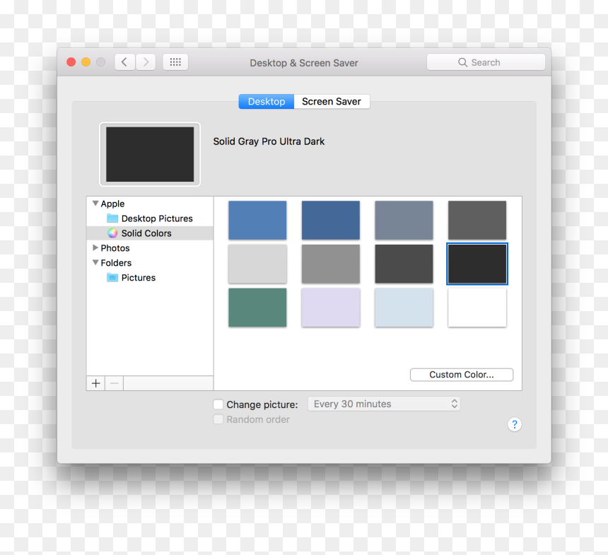Toggle the Random order checkbox
The image size is (608, 555).
(218, 419)
